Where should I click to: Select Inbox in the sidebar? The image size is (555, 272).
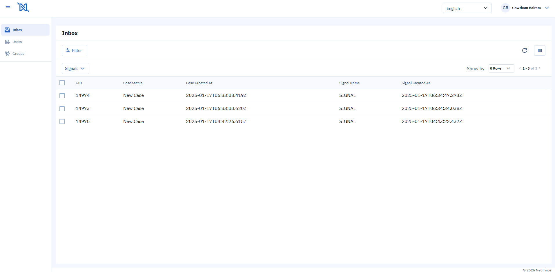click(17, 30)
